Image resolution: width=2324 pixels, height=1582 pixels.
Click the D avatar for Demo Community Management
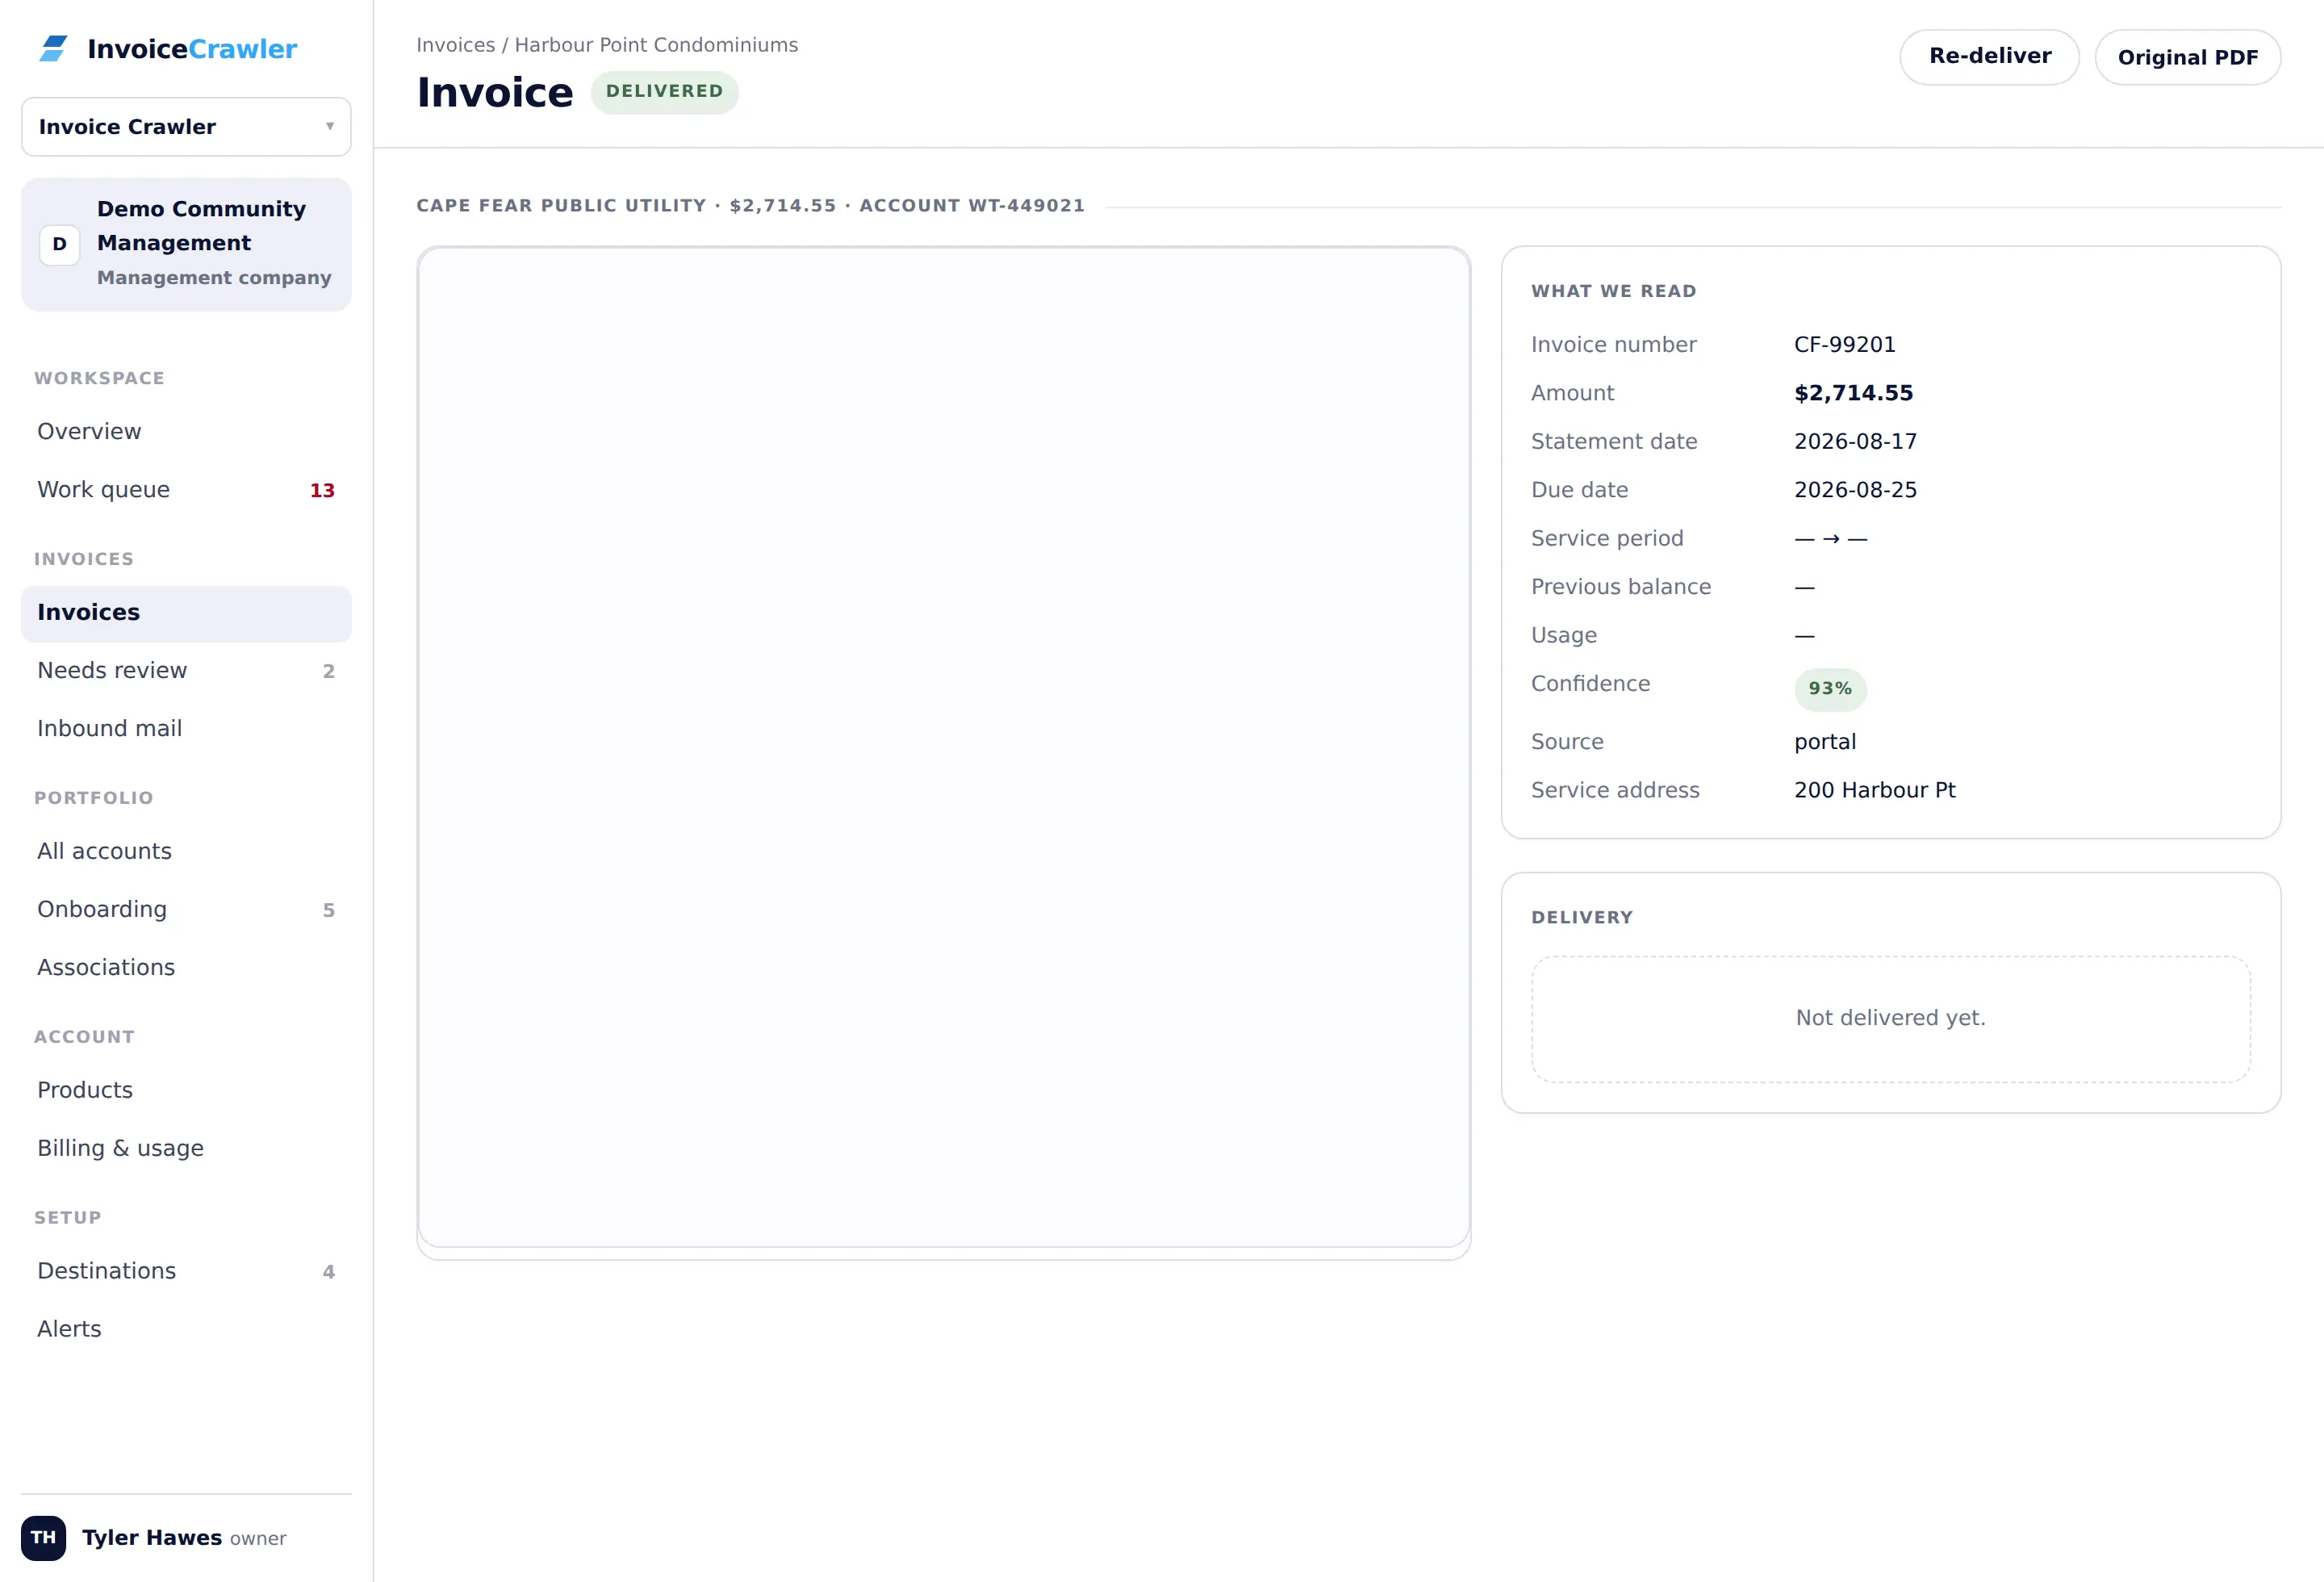(59, 244)
